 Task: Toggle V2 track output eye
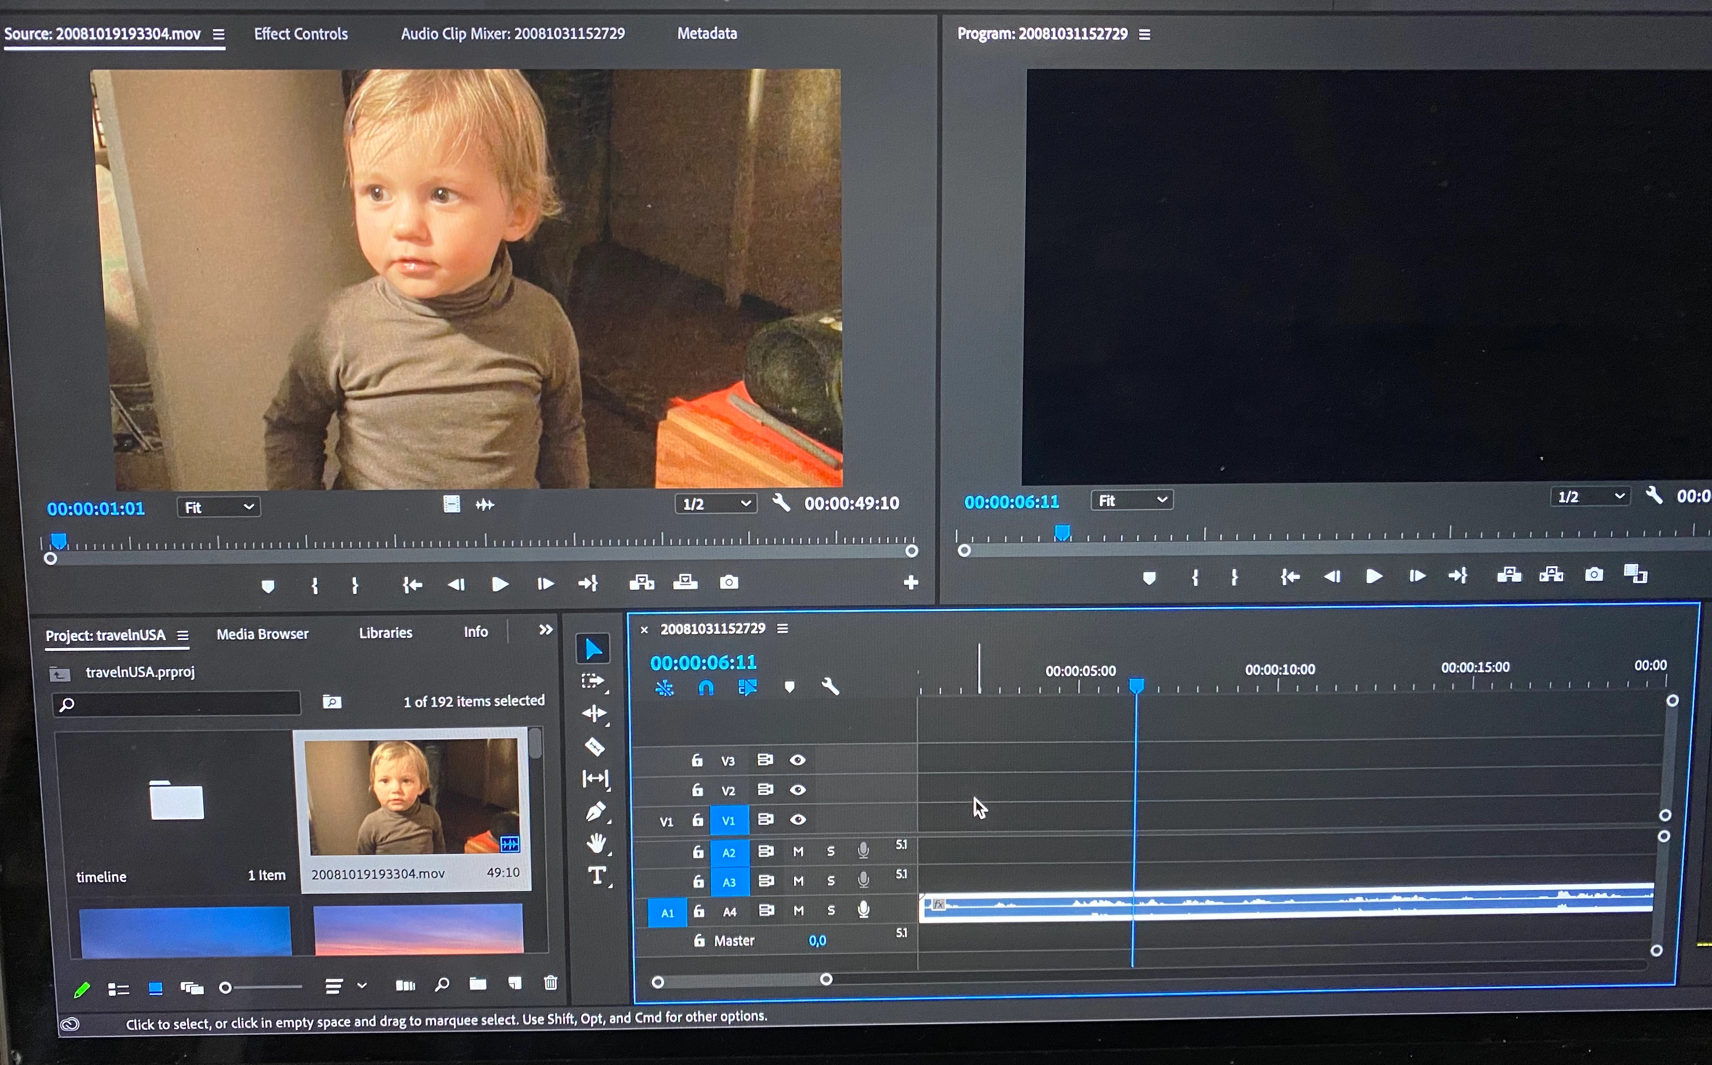tap(797, 790)
